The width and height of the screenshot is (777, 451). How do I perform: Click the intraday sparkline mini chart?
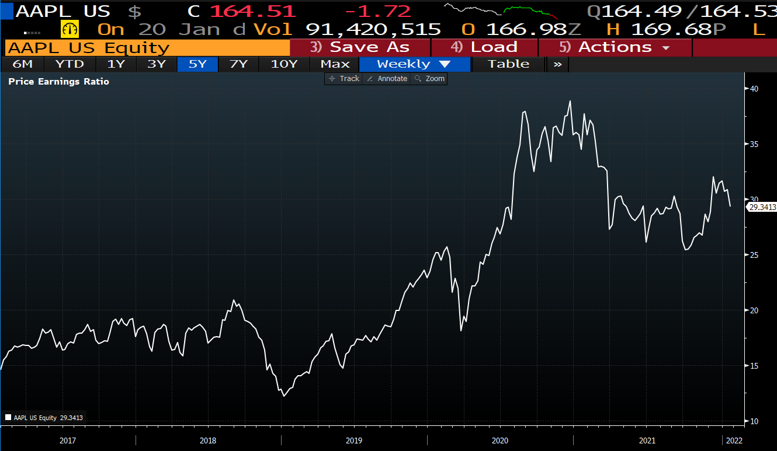[x=502, y=11]
